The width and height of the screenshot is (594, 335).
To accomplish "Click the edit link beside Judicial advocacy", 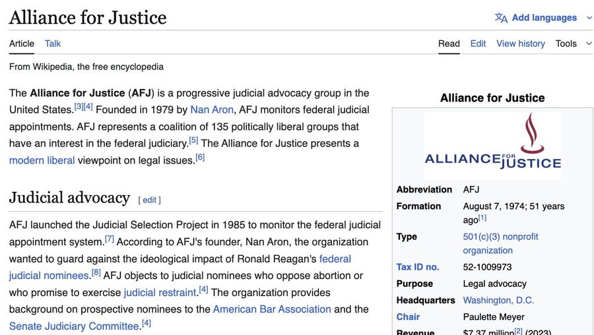I will pos(149,200).
